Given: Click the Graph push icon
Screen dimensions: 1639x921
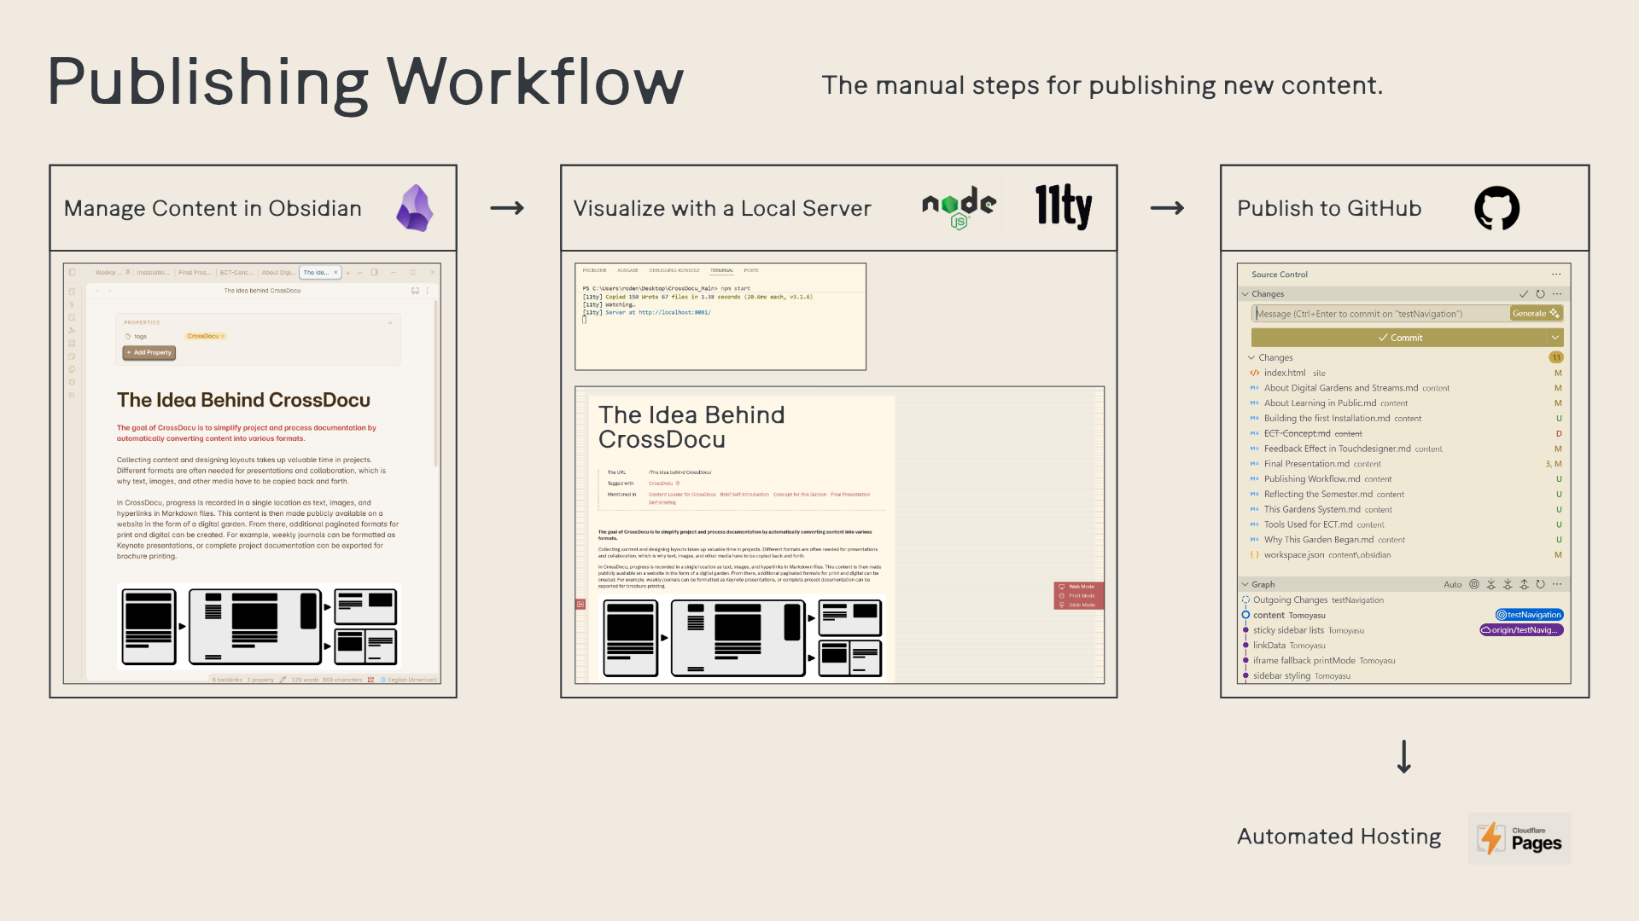Looking at the screenshot, I should click(1524, 584).
